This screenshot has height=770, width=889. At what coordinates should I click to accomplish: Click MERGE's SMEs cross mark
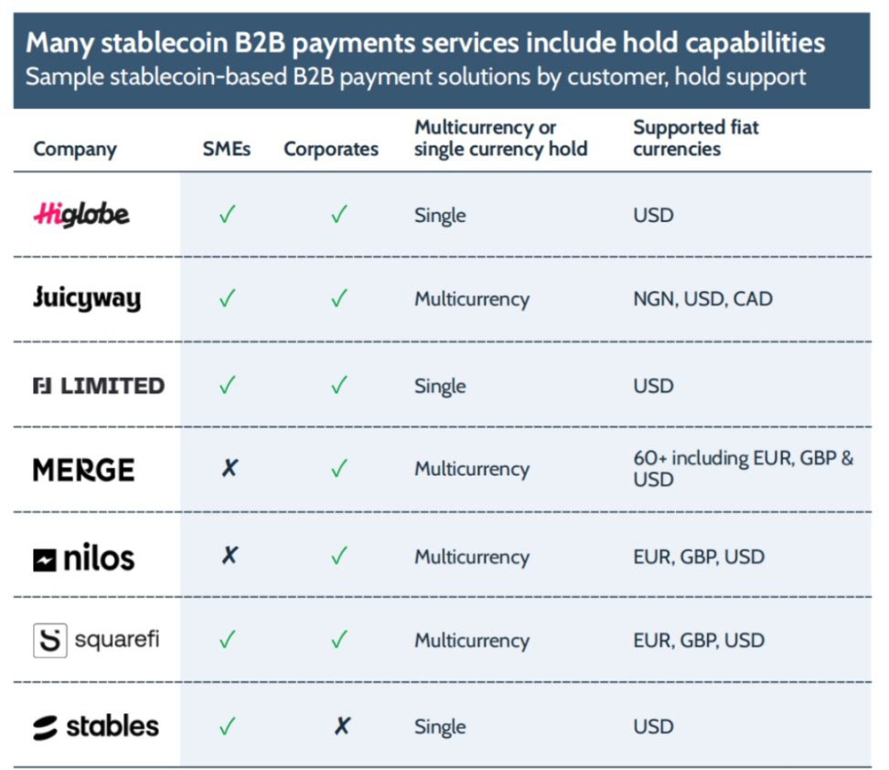(229, 468)
